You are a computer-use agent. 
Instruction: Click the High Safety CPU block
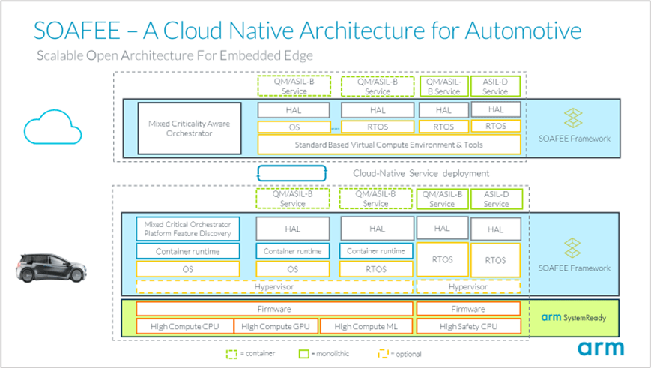pyautogui.click(x=467, y=326)
